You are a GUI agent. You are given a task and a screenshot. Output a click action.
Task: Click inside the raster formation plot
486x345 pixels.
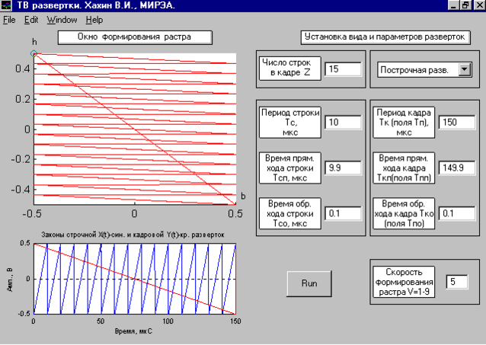click(x=135, y=129)
